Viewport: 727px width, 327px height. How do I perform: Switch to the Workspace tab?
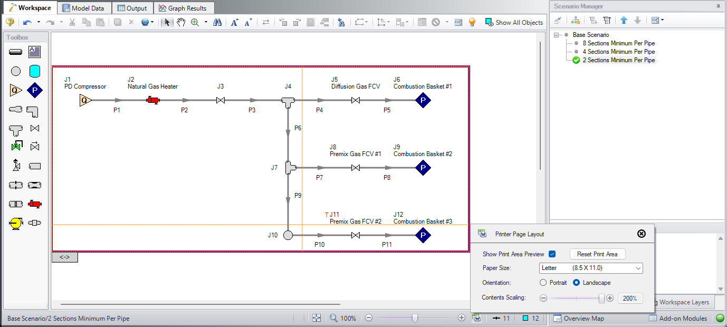tap(29, 8)
